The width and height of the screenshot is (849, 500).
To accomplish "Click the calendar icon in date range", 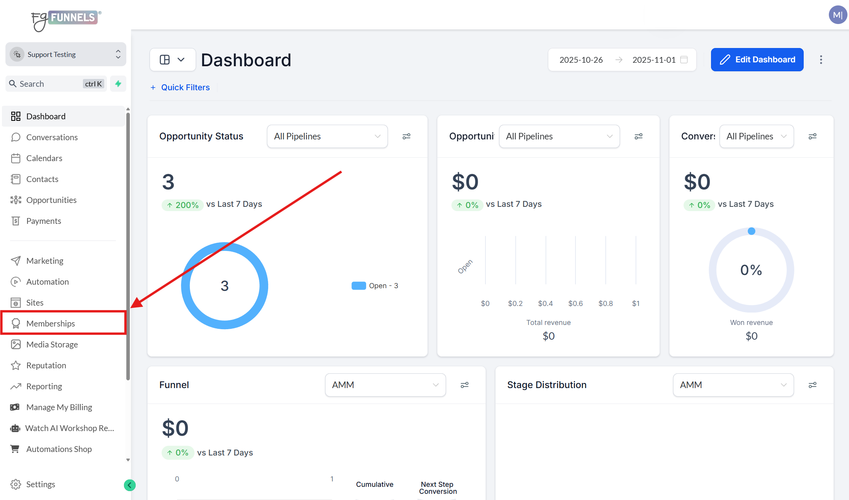I will 684,60.
